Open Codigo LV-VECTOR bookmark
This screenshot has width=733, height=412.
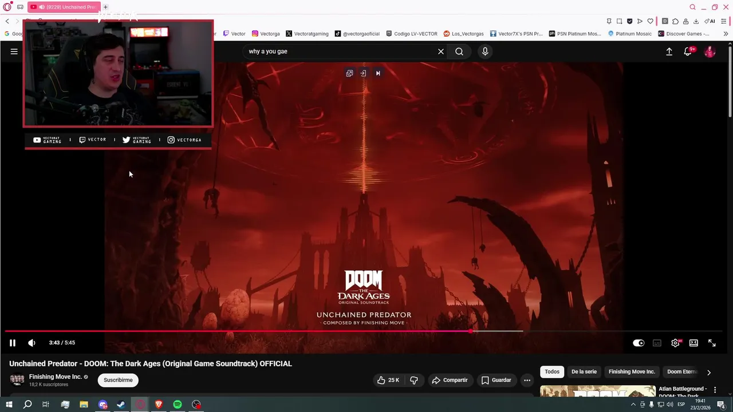(x=412, y=34)
